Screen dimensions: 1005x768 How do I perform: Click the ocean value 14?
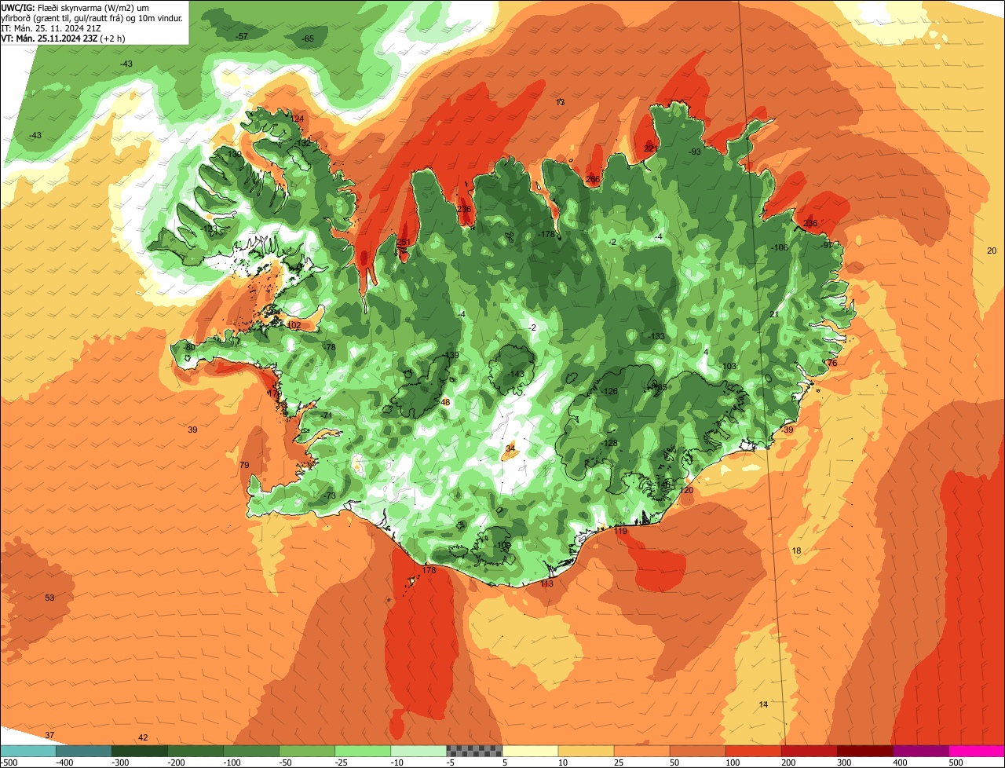764,704
